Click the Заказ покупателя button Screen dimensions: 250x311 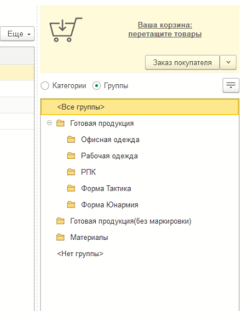click(x=182, y=62)
